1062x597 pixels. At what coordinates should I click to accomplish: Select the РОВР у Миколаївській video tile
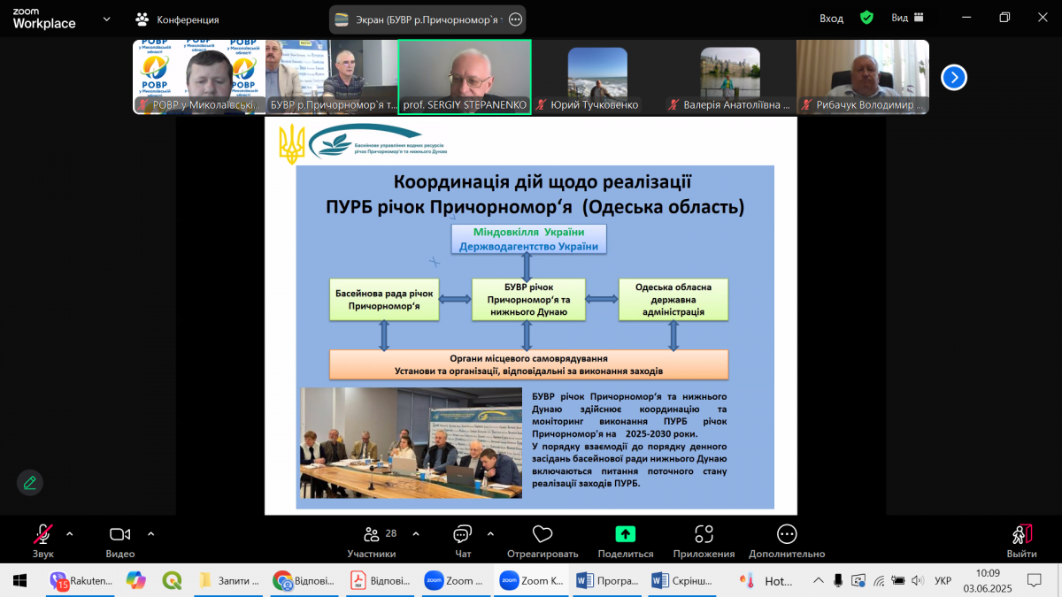pyautogui.click(x=199, y=78)
